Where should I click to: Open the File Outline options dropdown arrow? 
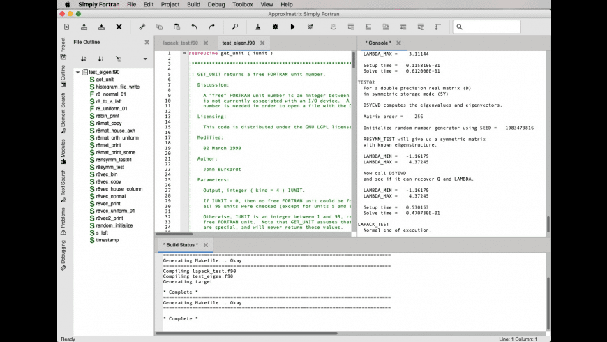145,59
